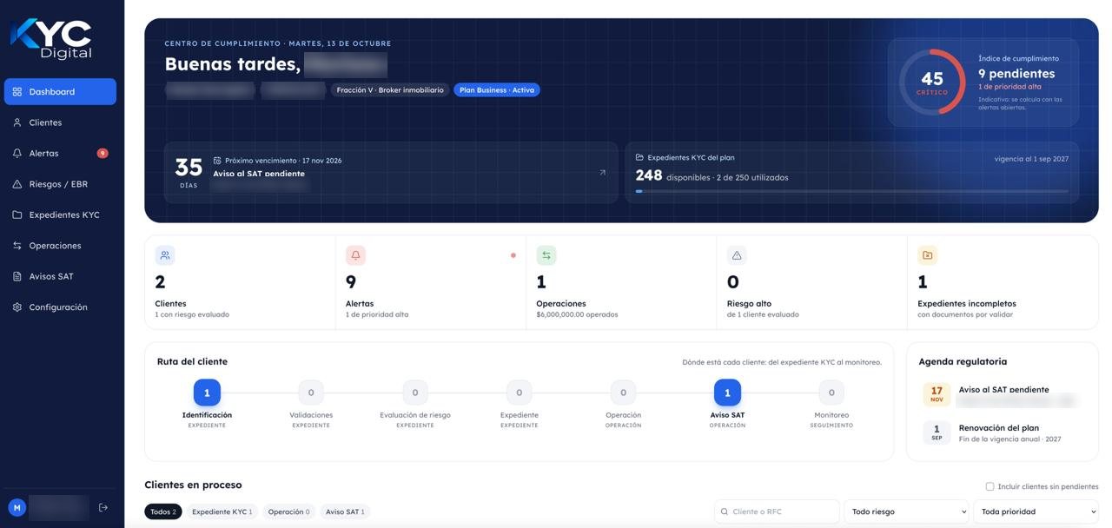Open the Riesgo alto summary card
The height and width of the screenshot is (528, 1112).
click(x=811, y=282)
